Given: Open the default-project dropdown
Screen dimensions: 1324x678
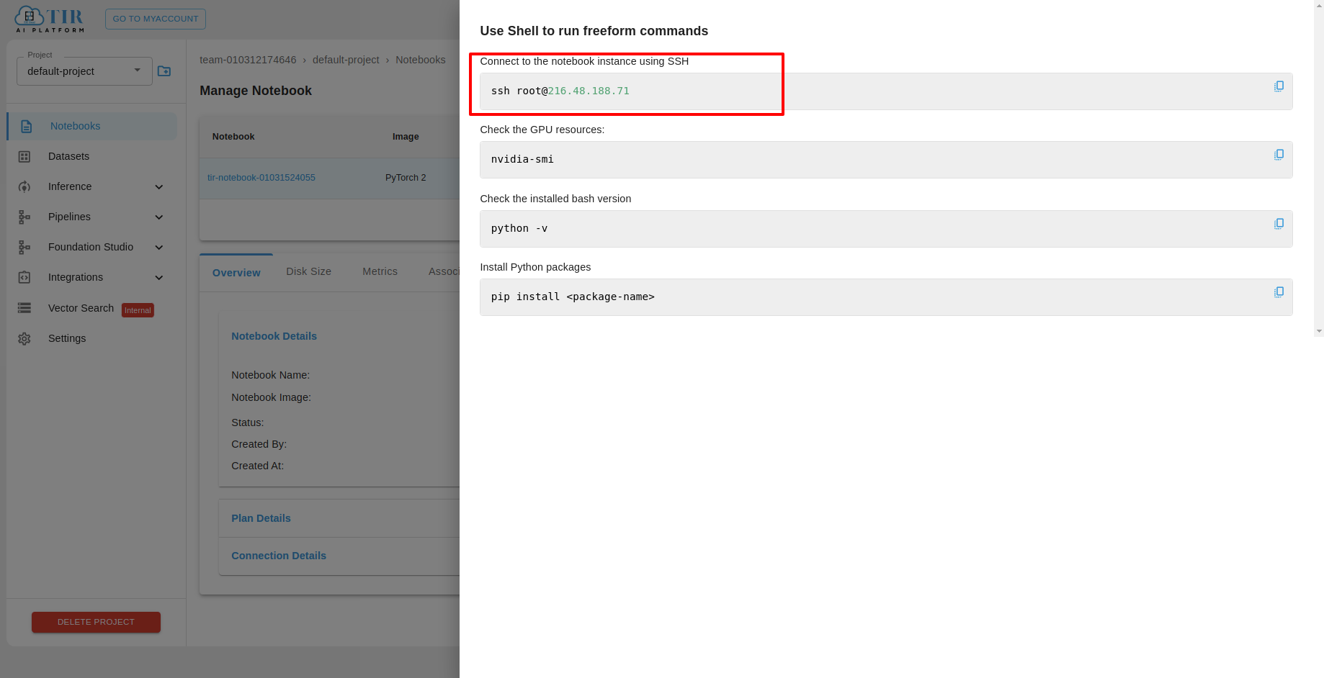Looking at the screenshot, I should pyautogui.click(x=84, y=71).
